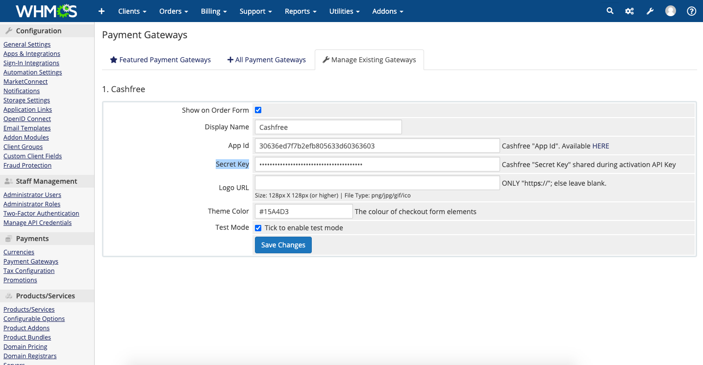The height and width of the screenshot is (365, 703).
Task: Open the HERE link for App Id
Action: click(601, 146)
